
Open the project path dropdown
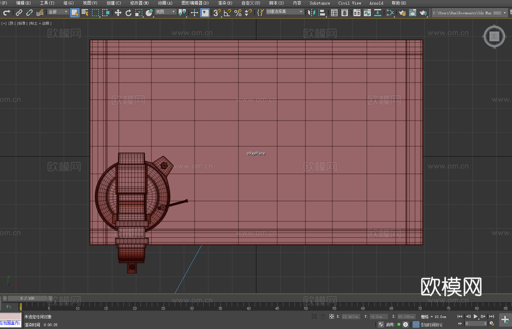[x=470, y=13]
